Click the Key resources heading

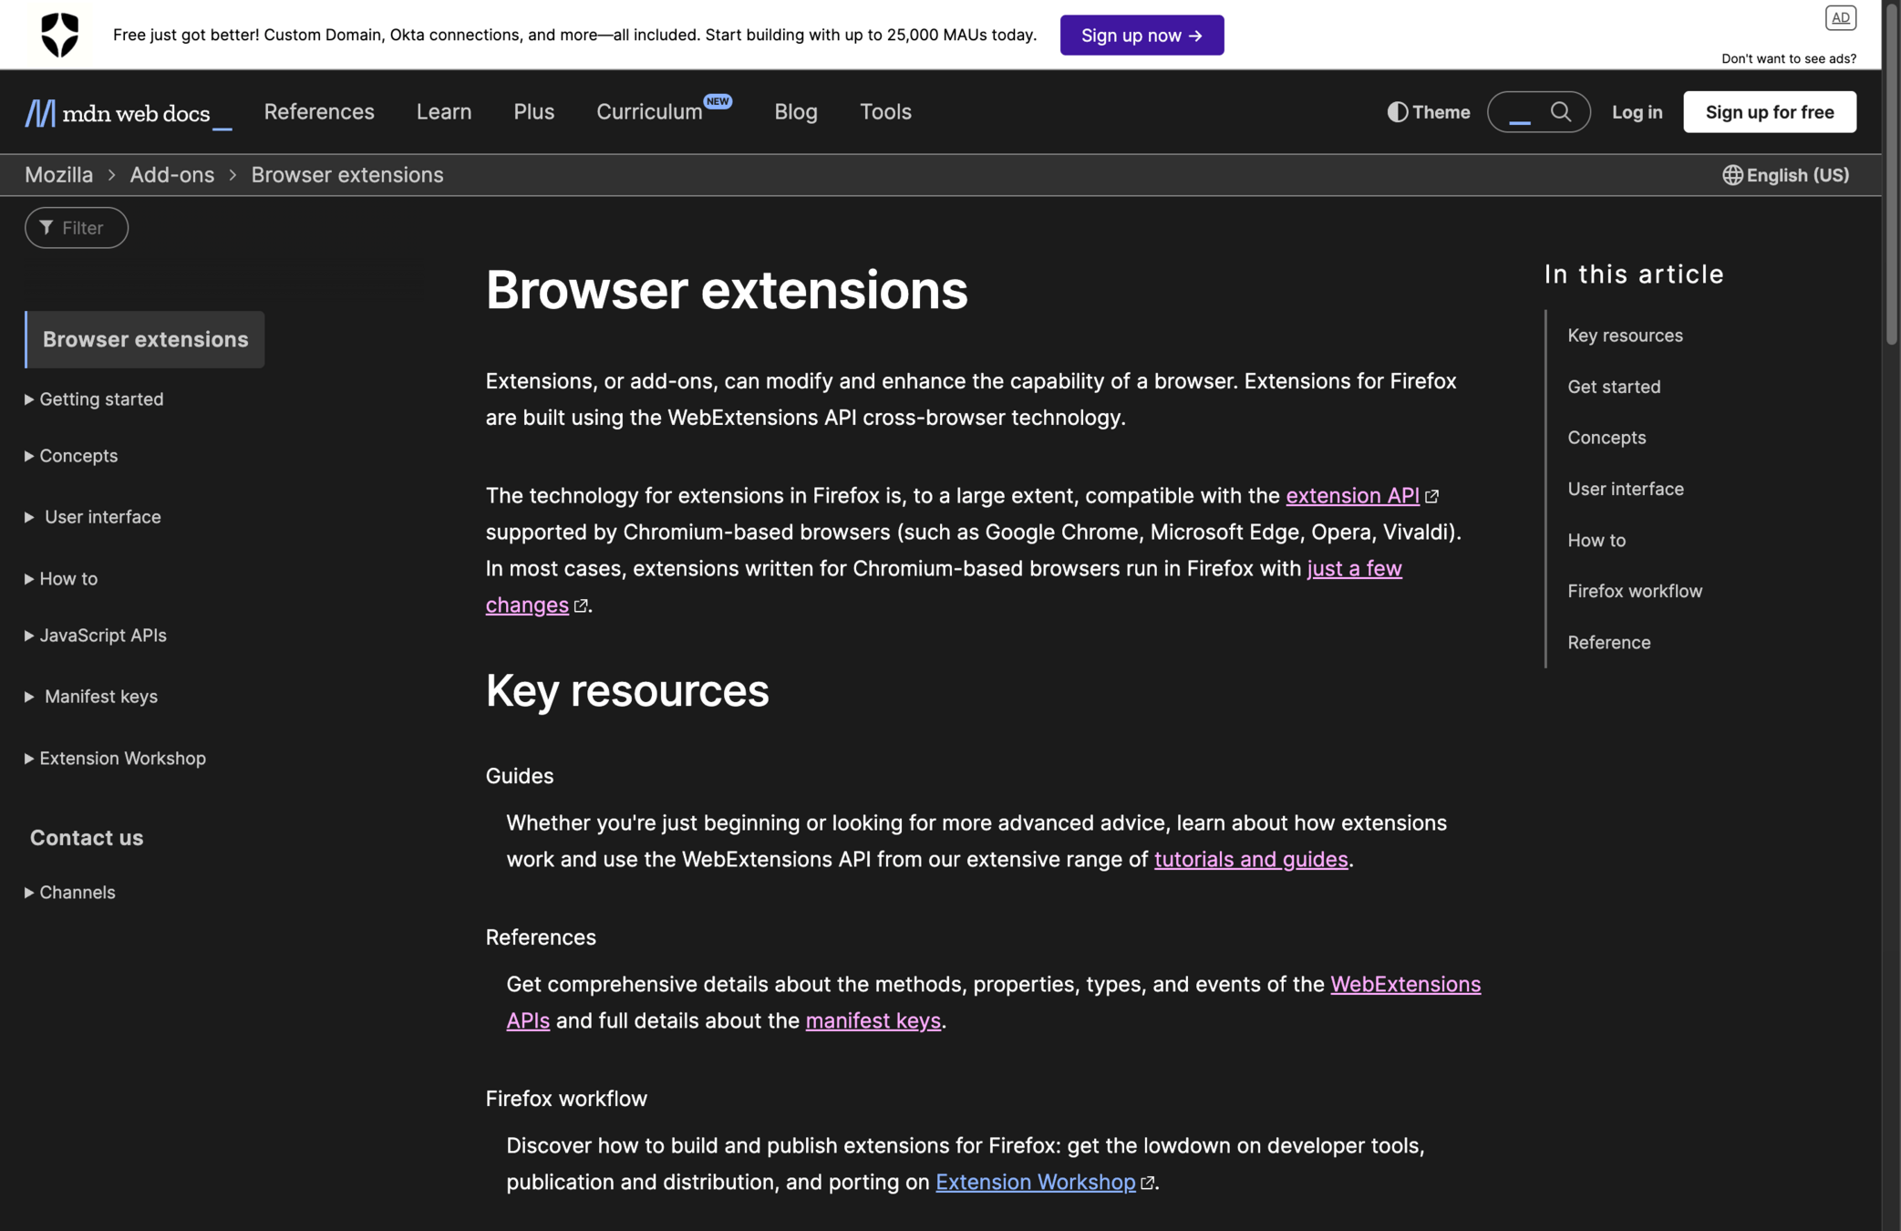(626, 690)
